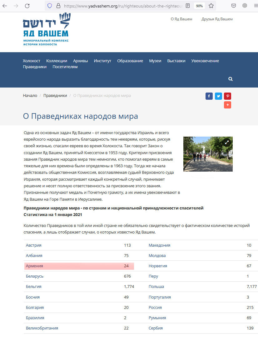Viewport: 258px width, 337px height.
Task: Open Друзья Яд Вашем link
Action: (217, 19)
